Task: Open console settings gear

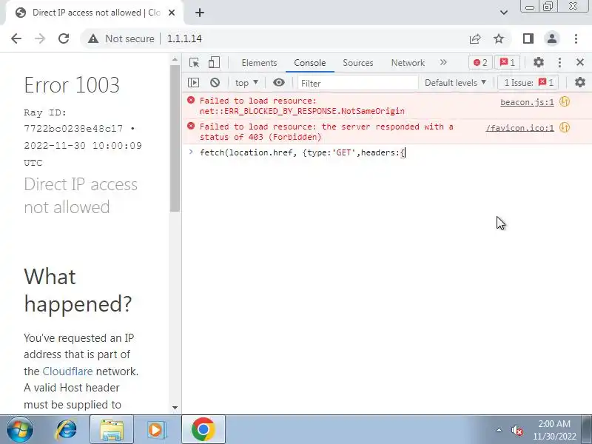Action: point(579,82)
